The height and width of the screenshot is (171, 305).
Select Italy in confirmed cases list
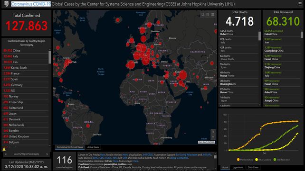25,56
